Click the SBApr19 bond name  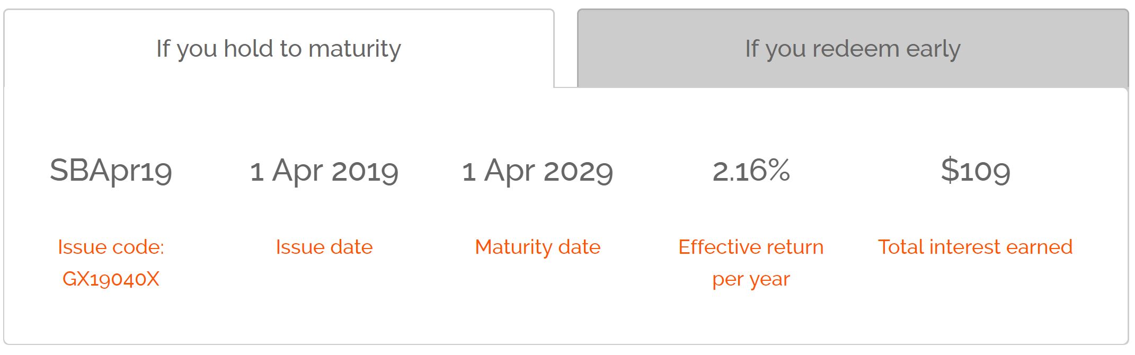pos(111,171)
